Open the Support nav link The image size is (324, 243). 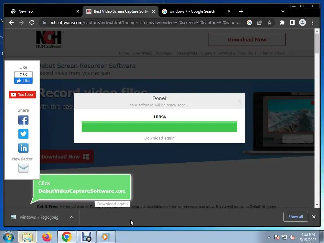point(208,53)
